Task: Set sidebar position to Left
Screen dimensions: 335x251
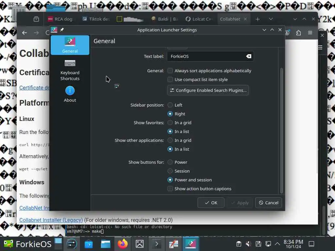Action: tap(175, 105)
